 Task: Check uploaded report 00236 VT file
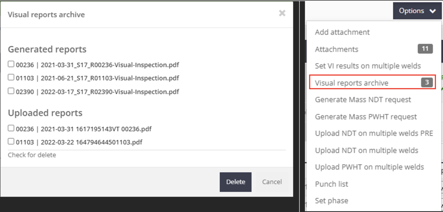coord(11,128)
